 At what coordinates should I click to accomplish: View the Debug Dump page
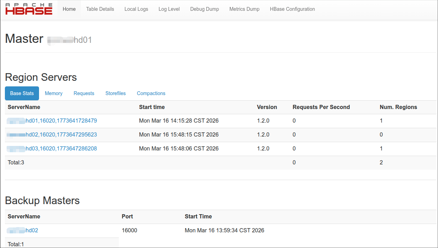coord(205,9)
